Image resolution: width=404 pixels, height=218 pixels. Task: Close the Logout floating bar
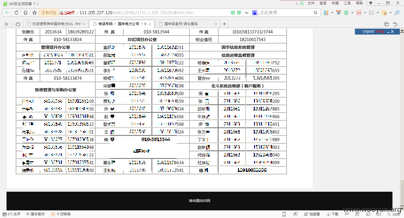click(x=392, y=31)
